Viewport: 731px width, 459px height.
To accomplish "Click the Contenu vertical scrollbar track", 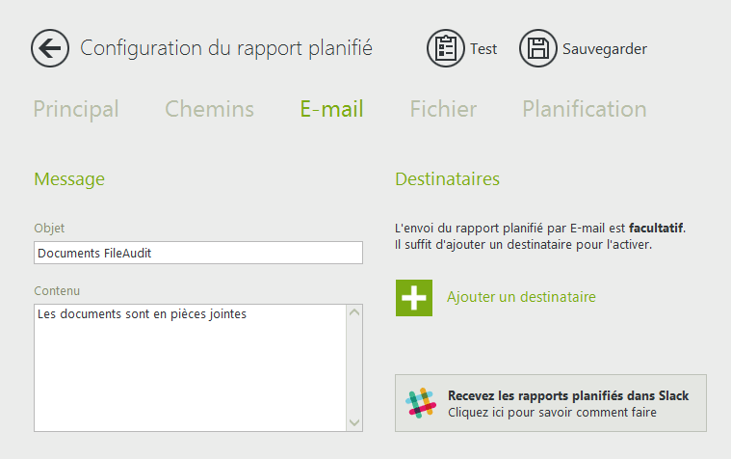I will (354, 367).
